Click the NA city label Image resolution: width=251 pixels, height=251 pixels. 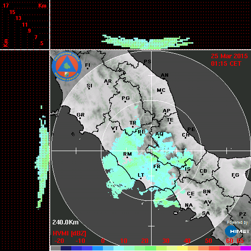(189, 205)
